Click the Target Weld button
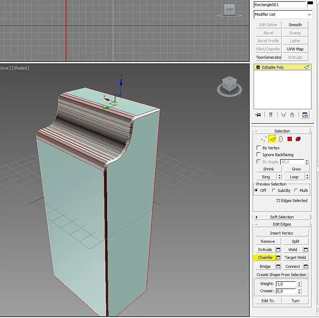The height and width of the screenshot is (318, 319). point(295,257)
